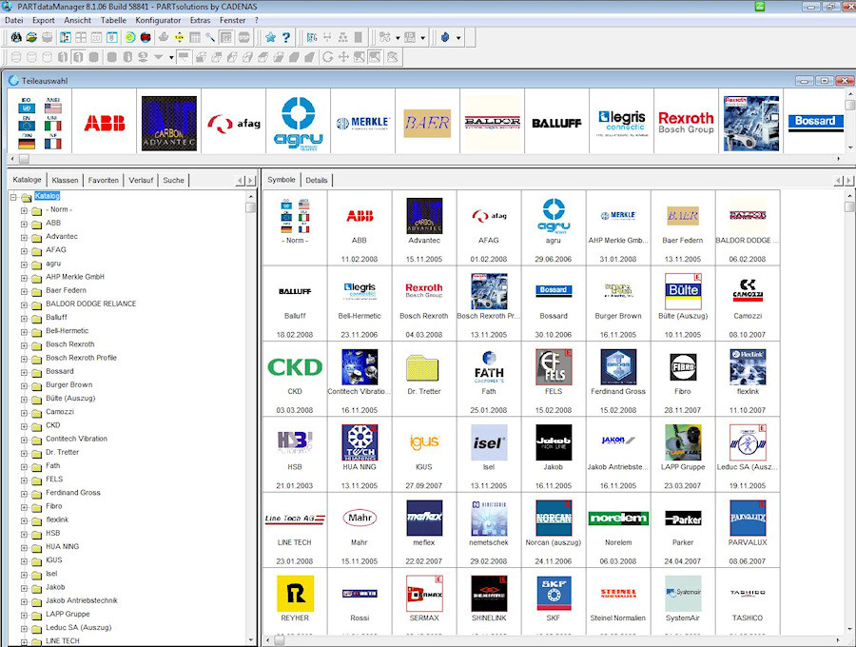Viewport: 856px width, 647px height.
Task: Click the blue question mark help icon
Action: click(x=285, y=37)
